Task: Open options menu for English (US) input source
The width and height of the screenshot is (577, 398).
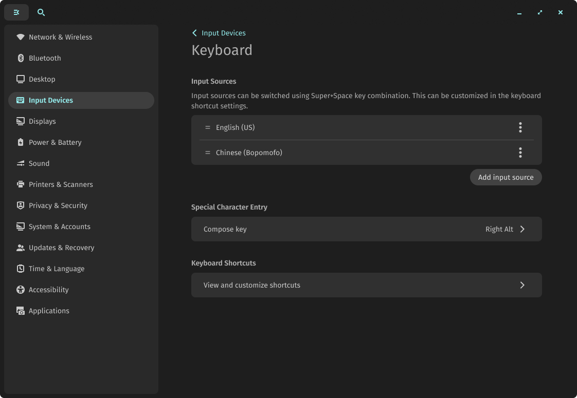Action: [520, 127]
